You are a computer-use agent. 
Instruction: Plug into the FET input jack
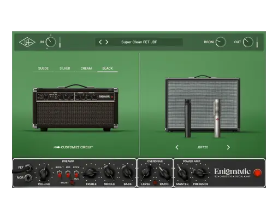click(x=28, y=168)
